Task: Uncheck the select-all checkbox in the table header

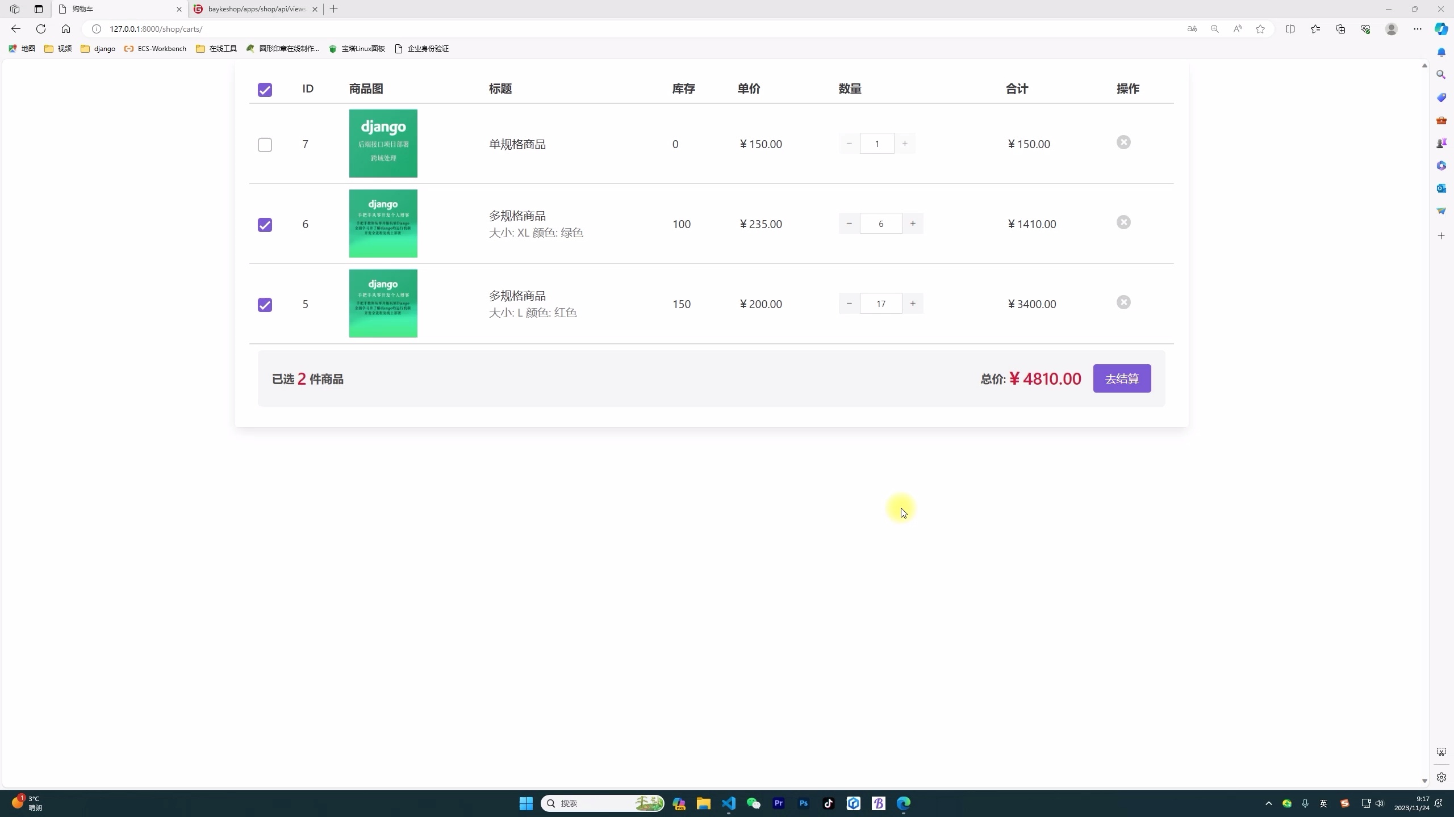Action: coord(265,89)
